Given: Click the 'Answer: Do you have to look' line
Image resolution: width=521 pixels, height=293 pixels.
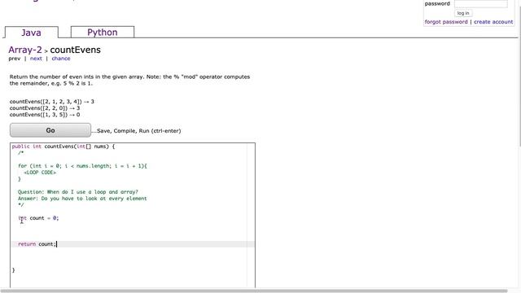Looking at the screenshot, I should click(x=82, y=199).
